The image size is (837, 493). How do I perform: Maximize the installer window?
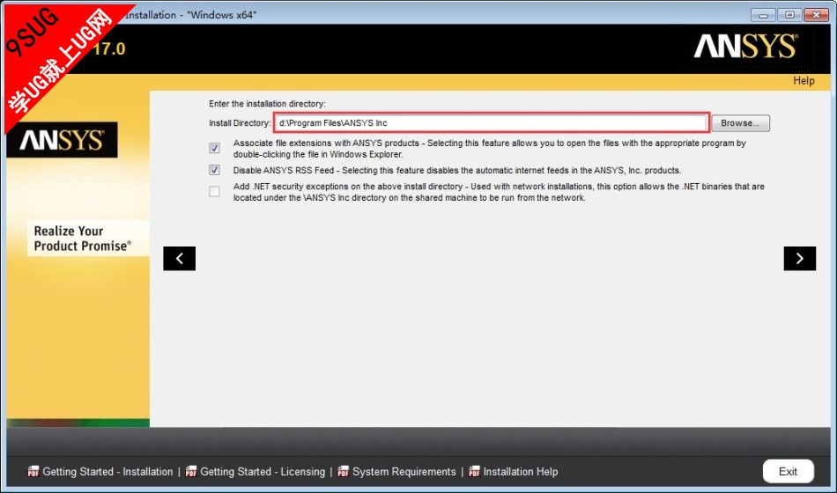[789, 15]
